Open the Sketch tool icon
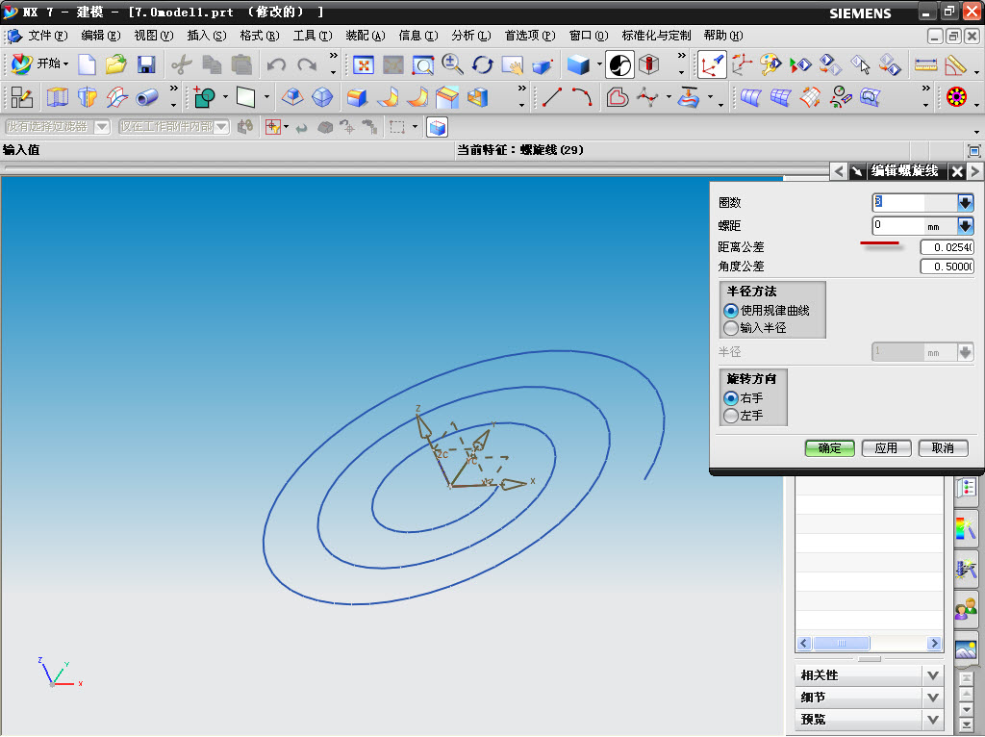Viewport: 985px width, 737px height. (22, 97)
